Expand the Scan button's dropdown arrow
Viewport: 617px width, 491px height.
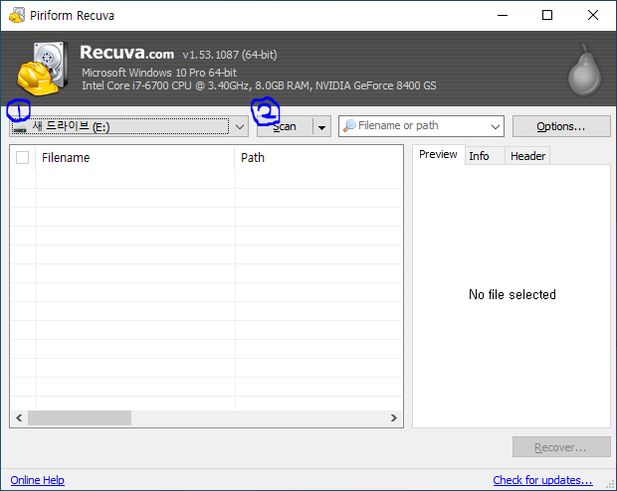point(321,127)
